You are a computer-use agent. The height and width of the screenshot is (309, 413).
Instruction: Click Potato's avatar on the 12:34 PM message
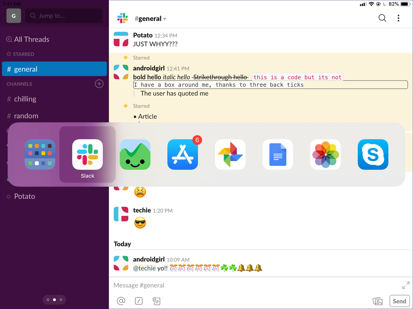[121, 39]
